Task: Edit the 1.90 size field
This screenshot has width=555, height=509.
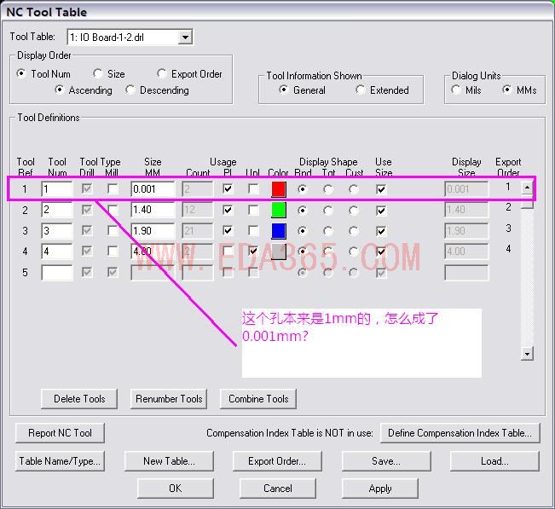Action: coord(153,231)
